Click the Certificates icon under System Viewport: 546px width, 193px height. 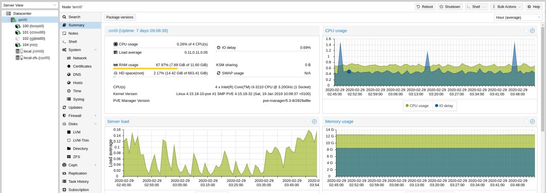69,66
